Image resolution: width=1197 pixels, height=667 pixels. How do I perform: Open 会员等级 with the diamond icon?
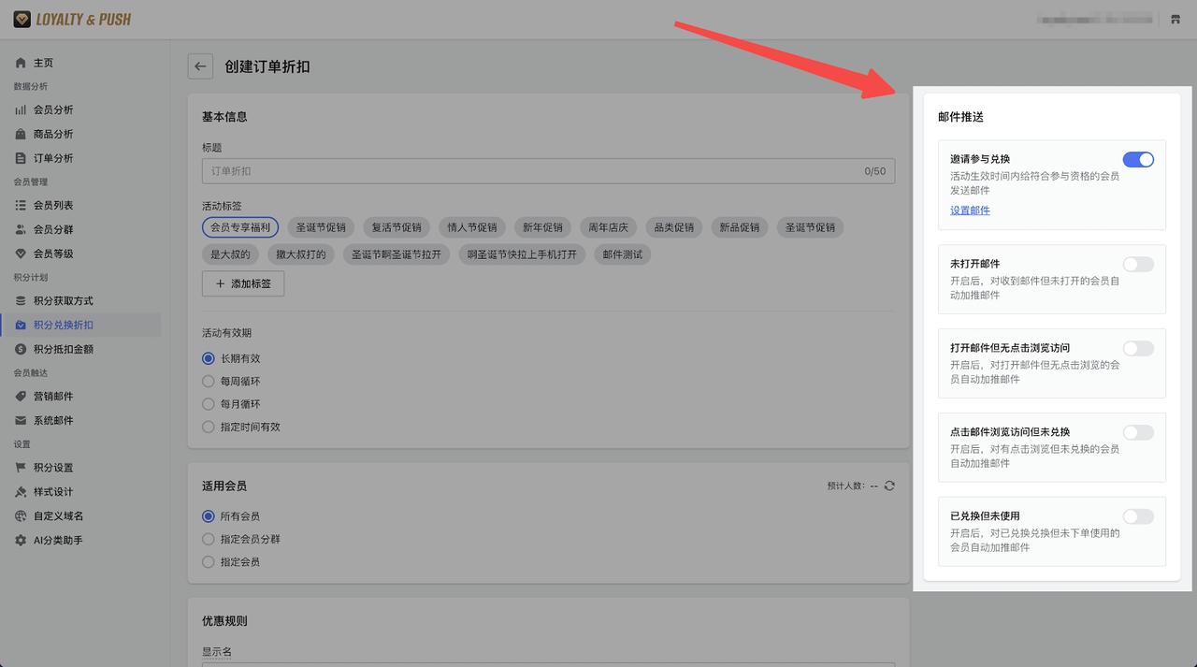coord(52,254)
